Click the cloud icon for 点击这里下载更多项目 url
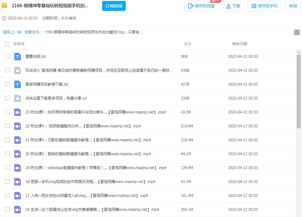The image size is (302, 217). [x=18, y=98]
